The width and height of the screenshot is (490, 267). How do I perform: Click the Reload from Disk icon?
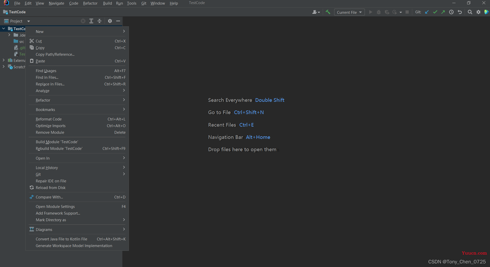(x=32, y=187)
